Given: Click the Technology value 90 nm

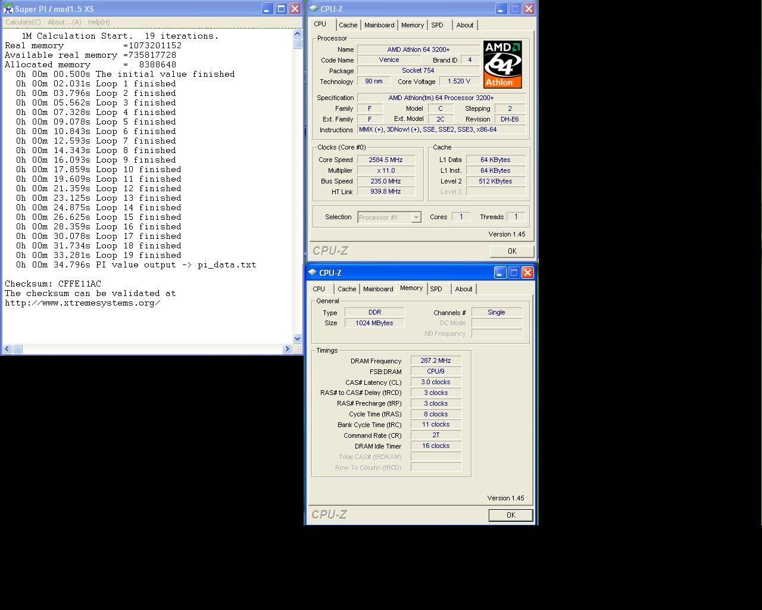Looking at the screenshot, I should point(374,82).
